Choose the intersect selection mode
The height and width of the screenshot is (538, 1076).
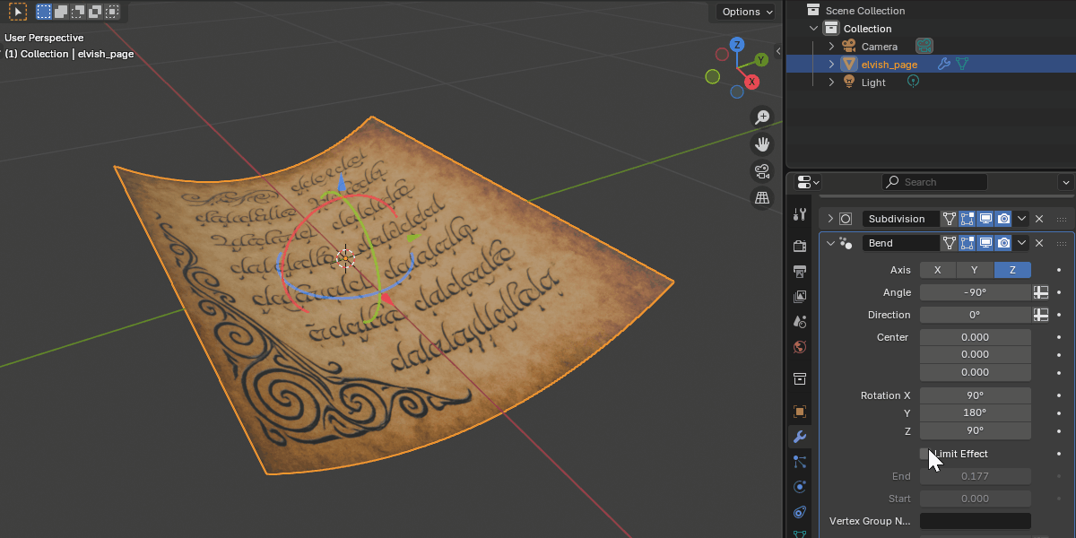(x=111, y=12)
